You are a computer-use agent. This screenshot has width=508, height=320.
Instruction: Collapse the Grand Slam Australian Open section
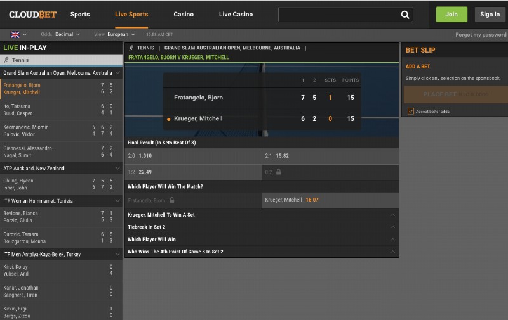point(117,73)
